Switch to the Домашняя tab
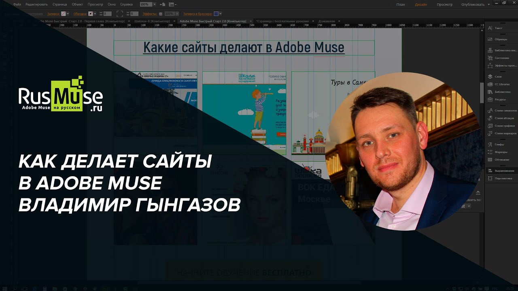Viewport: 518px width, 291px height. (327, 21)
